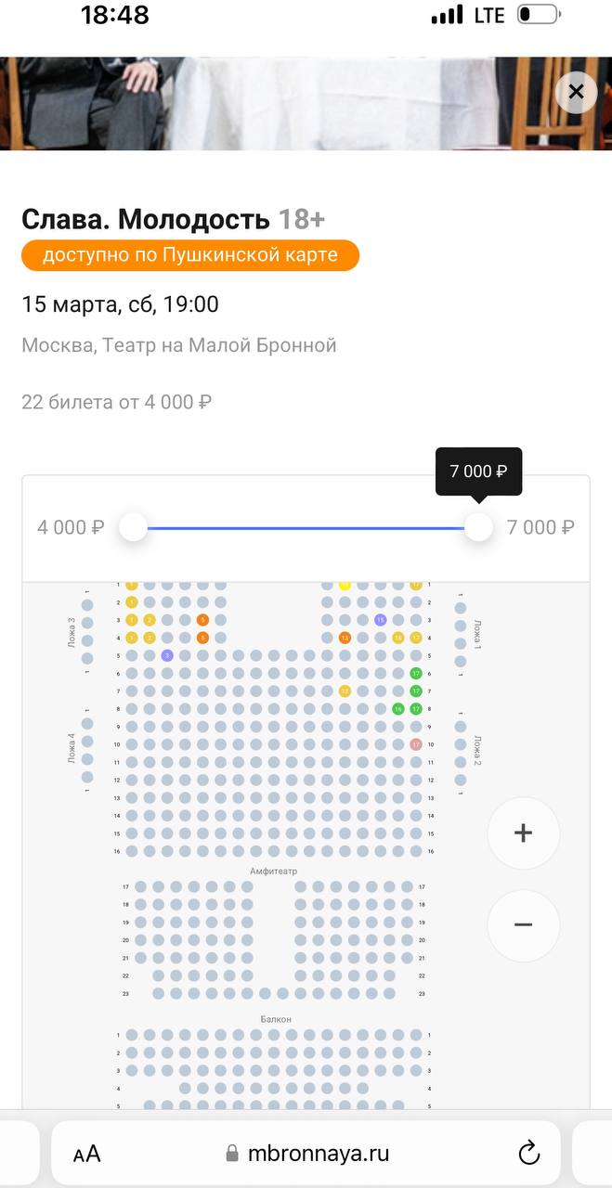Pick orange seat 13 in row 4

point(345,638)
